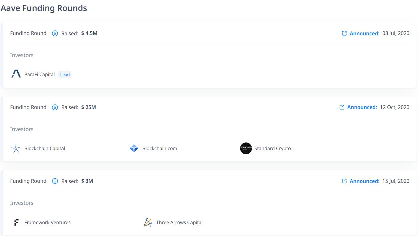
Task: Click the Framework Ventures F logo
Action: click(16, 222)
